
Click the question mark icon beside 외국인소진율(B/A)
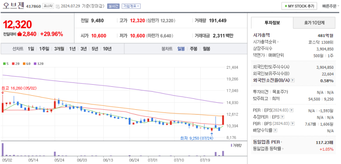(292, 80)
